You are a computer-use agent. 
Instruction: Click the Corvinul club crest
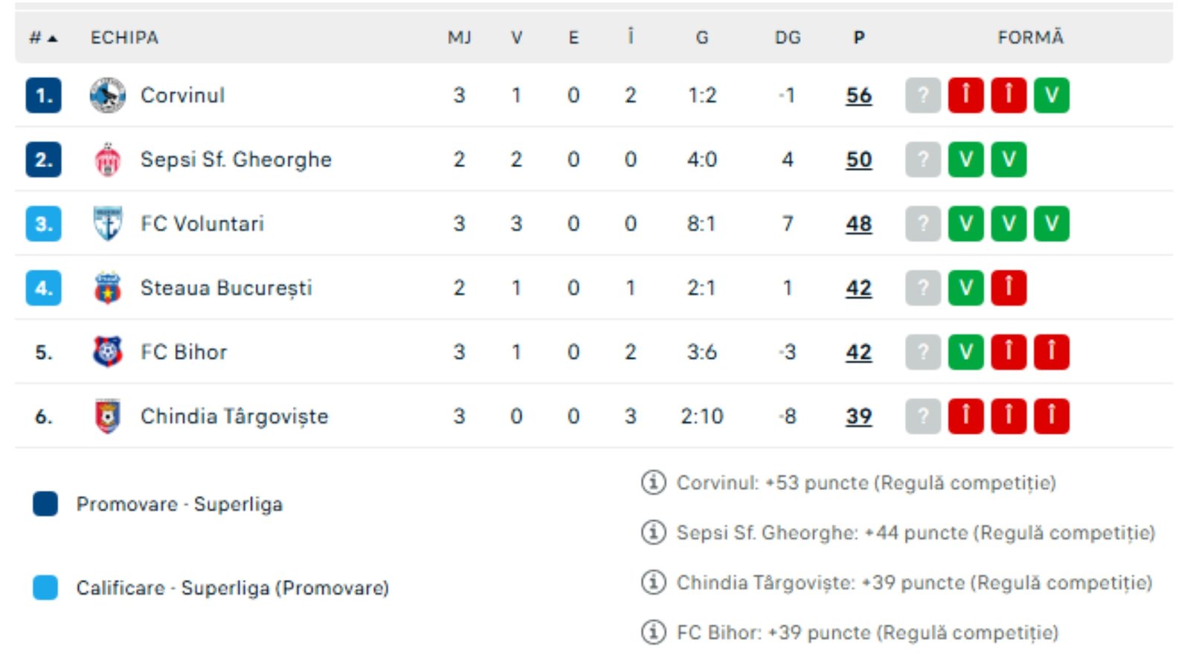coord(109,94)
